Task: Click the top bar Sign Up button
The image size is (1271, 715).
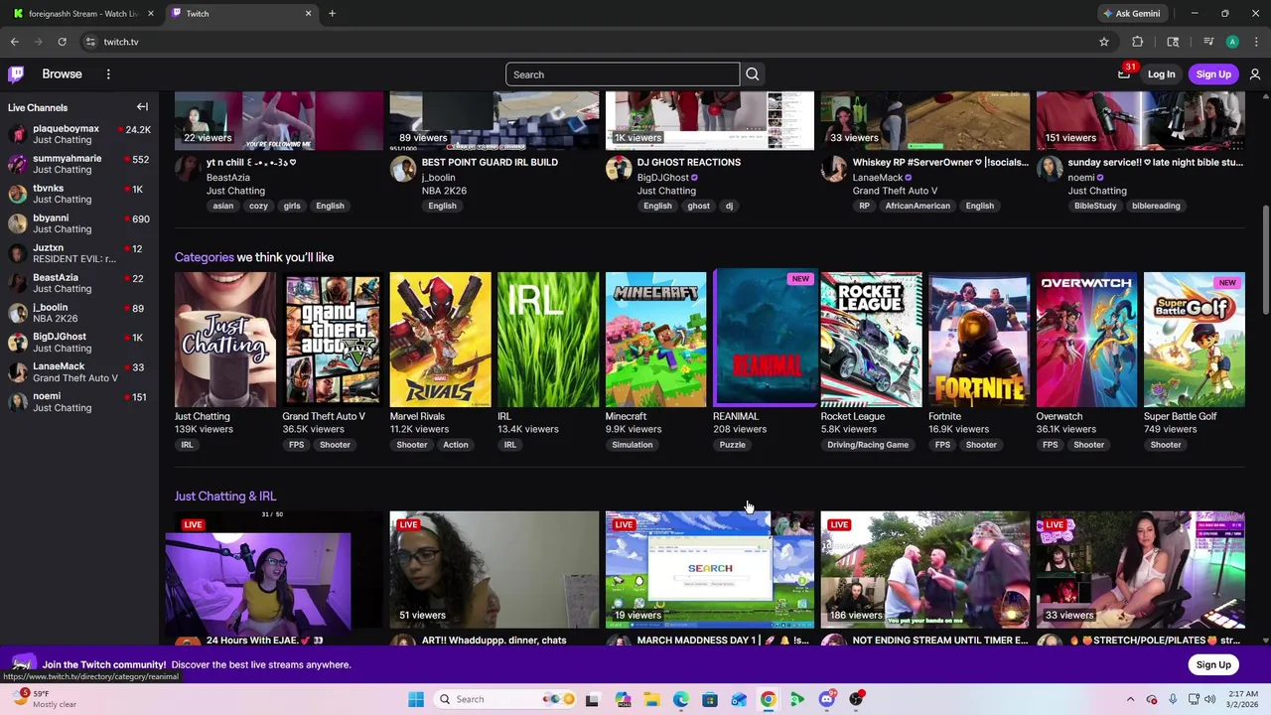Action: (1213, 74)
